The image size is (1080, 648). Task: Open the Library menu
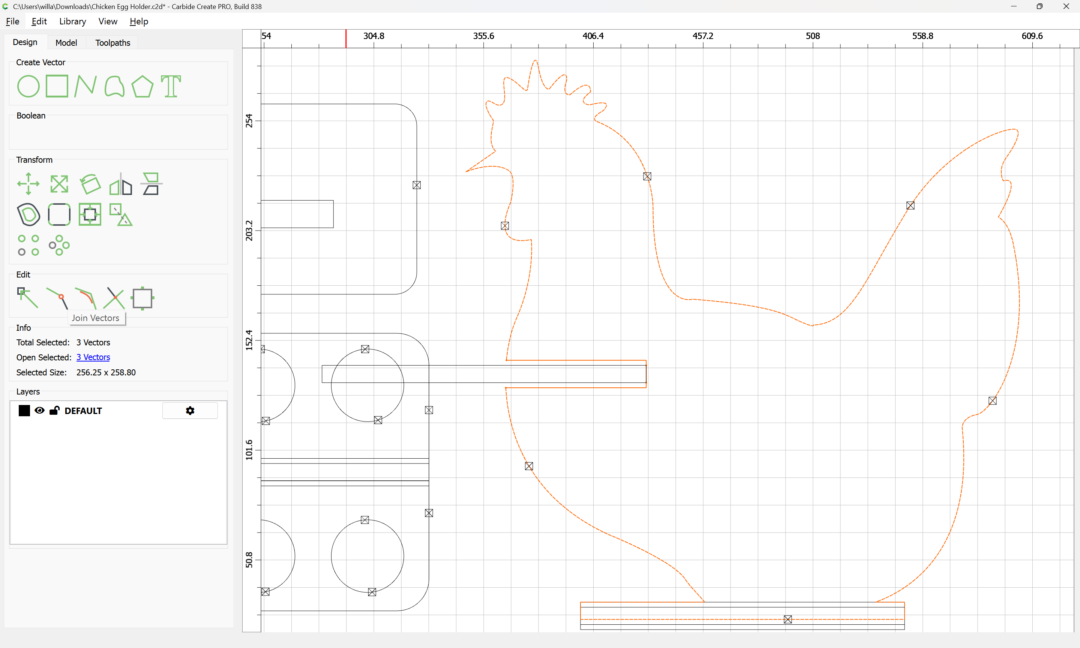pos(72,21)
